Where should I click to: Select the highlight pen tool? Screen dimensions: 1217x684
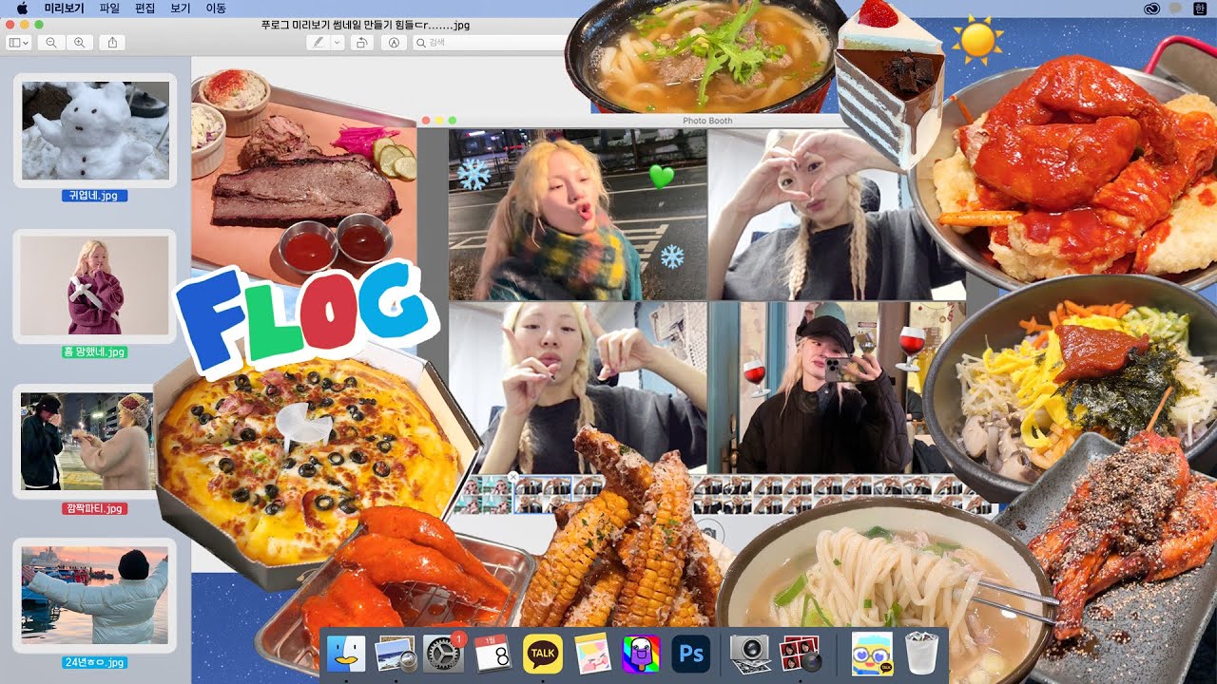[319, 43]
